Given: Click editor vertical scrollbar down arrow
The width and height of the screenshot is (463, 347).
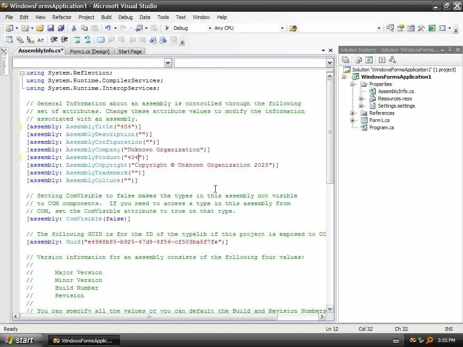Looking at the screenshot, I should 330,309.
